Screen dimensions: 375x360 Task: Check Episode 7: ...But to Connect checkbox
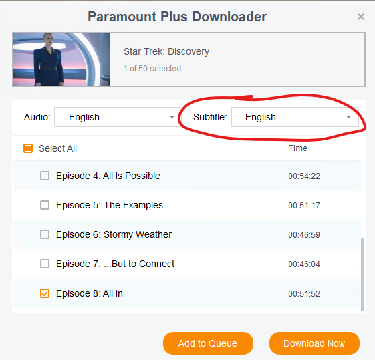[x=45, y=264]
